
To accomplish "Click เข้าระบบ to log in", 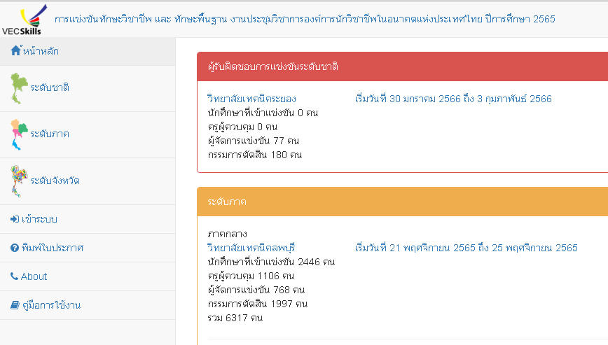I will click(39, 219).
